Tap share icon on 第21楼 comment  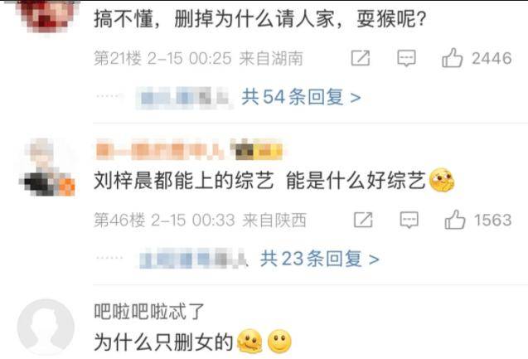click(361, 58)
